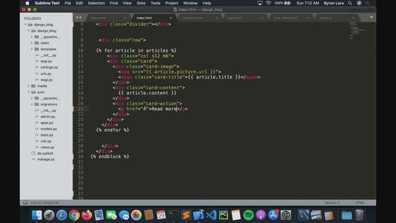Collapse the inner django_blog subfolder
The width and height of the screenshot is (396, 223).
pyautogui.click(x=29, y=30)
